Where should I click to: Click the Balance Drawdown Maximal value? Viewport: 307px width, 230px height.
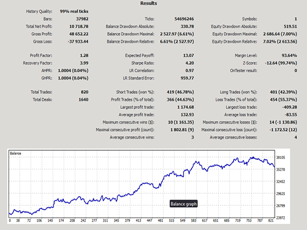tap(177, 34)
